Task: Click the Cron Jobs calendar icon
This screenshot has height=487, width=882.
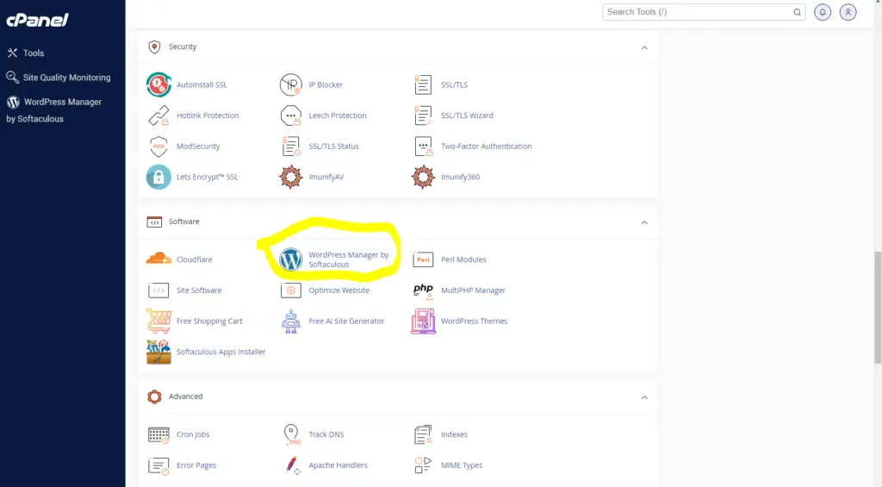Action: click(x=158, y=434)
